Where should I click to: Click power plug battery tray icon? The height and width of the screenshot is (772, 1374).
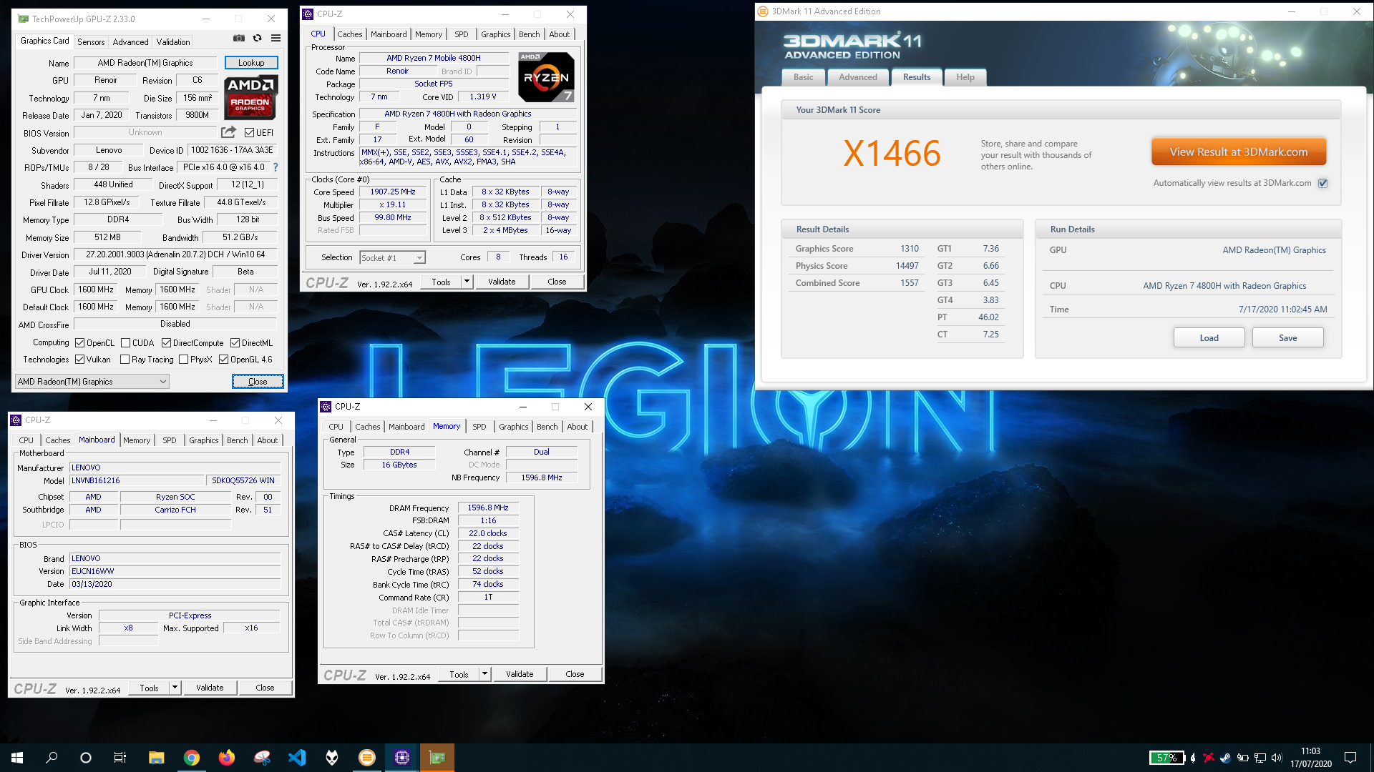[1242, 758]
